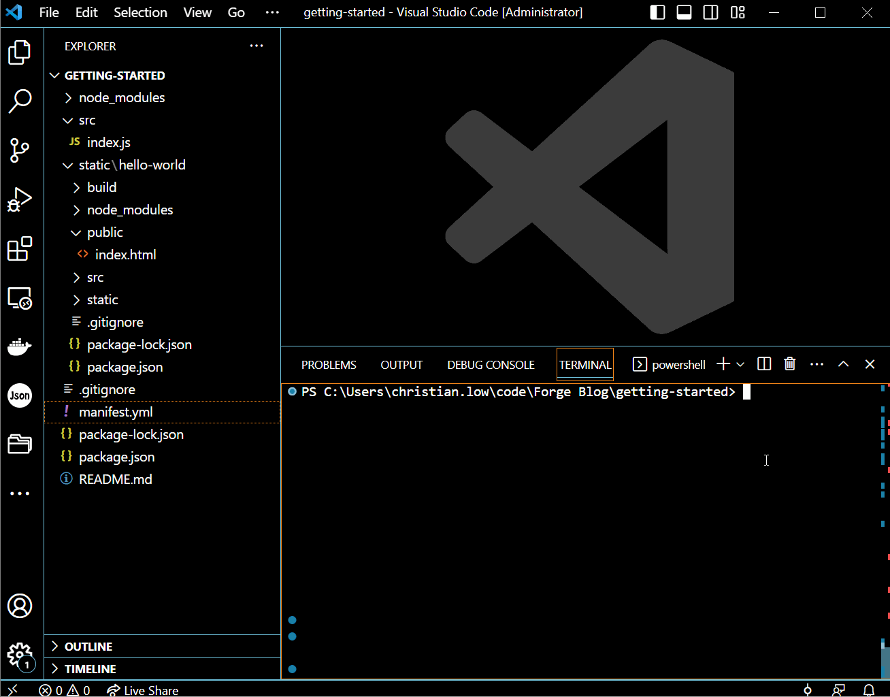Create new terminal with plus icon
Viewport: 890px width, 697px height.
pos(723,364)
